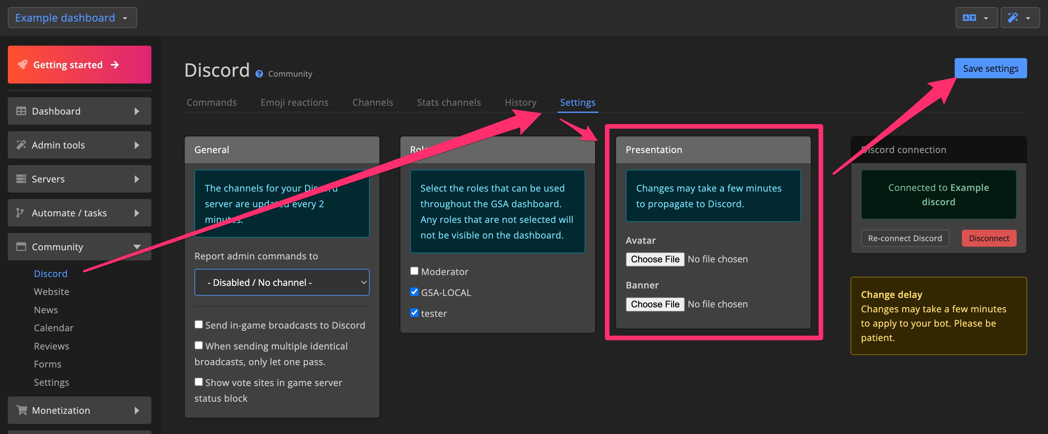Choose a file for the Banner upload

tap(655, 304)
